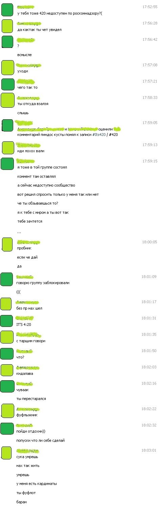Open the avatar beside the message "IT'S 4:20"
Viewport: 163px width, 507px height.
coord(7,321)
